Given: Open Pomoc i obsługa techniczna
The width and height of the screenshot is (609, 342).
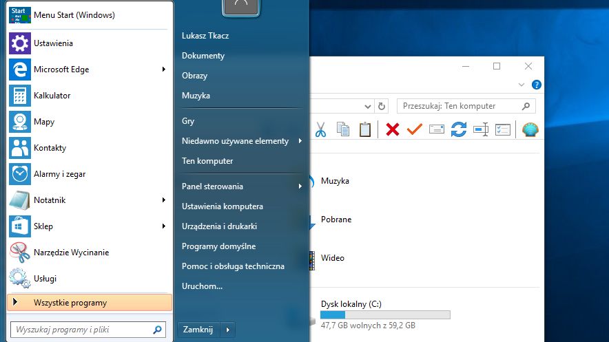Looking at the screenshot, I should point(233,266).
